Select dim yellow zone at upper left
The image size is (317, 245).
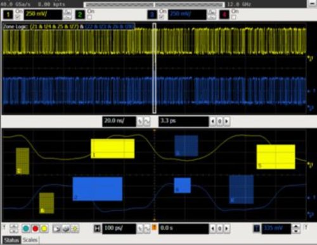[23, 161]
